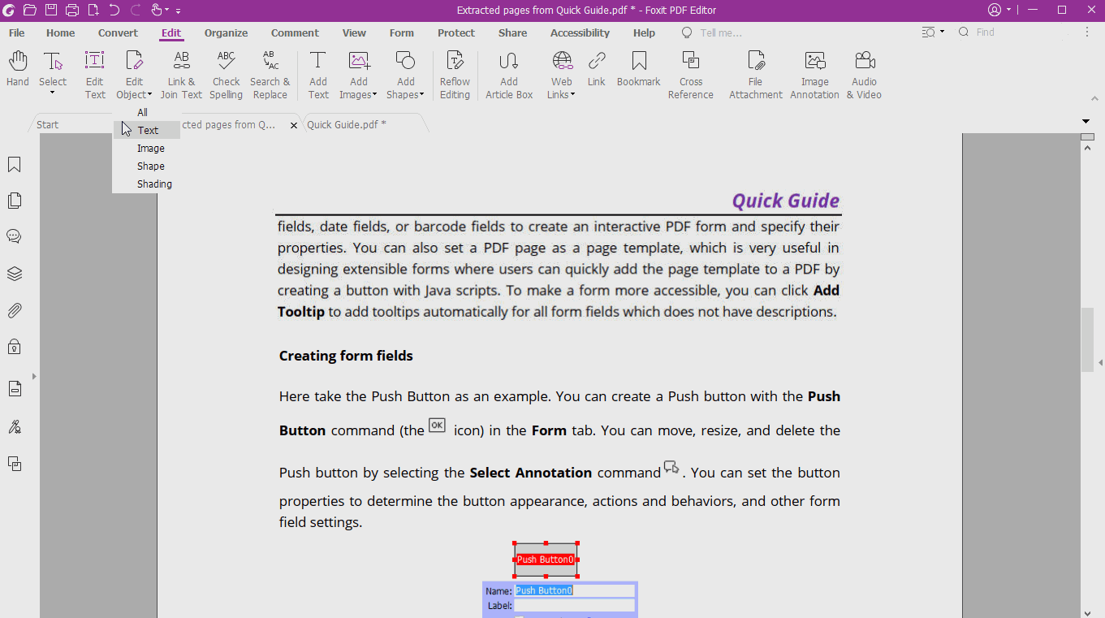The width and height of the screenshot is (1105, 618).
Task: Open the Protect ribbon tab
Action: [x=455, y=32]
